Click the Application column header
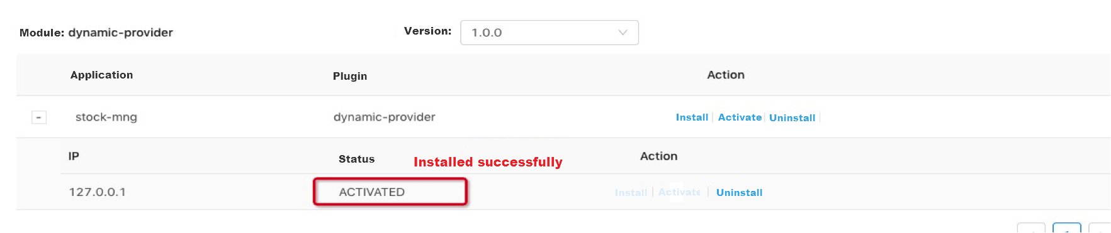 coord(101,75)
